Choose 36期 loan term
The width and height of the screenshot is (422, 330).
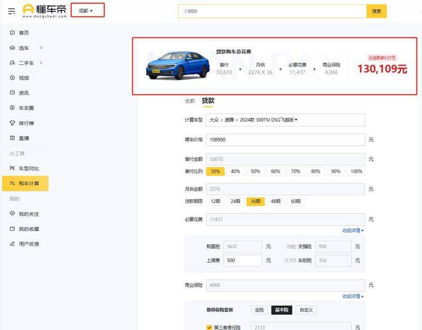[255, 202]
